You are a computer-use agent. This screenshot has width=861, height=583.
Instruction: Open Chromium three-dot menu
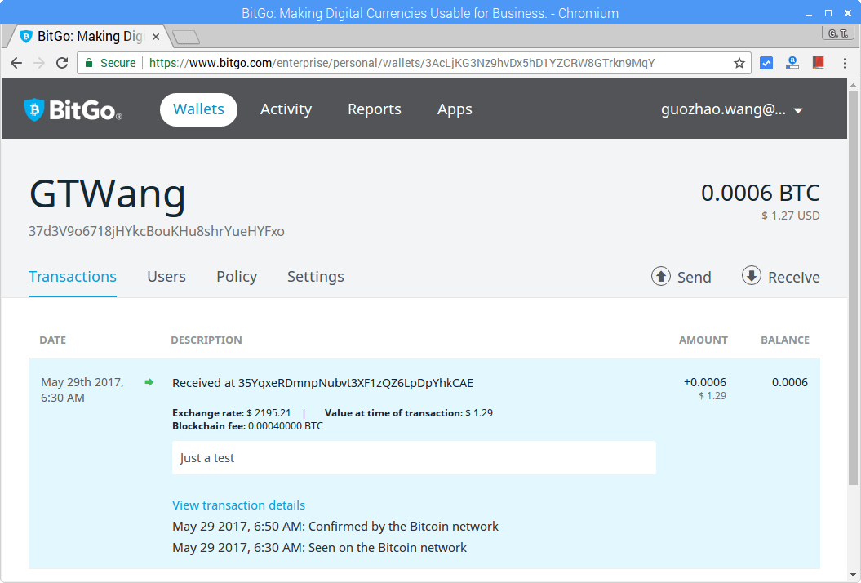click(844, 63)
